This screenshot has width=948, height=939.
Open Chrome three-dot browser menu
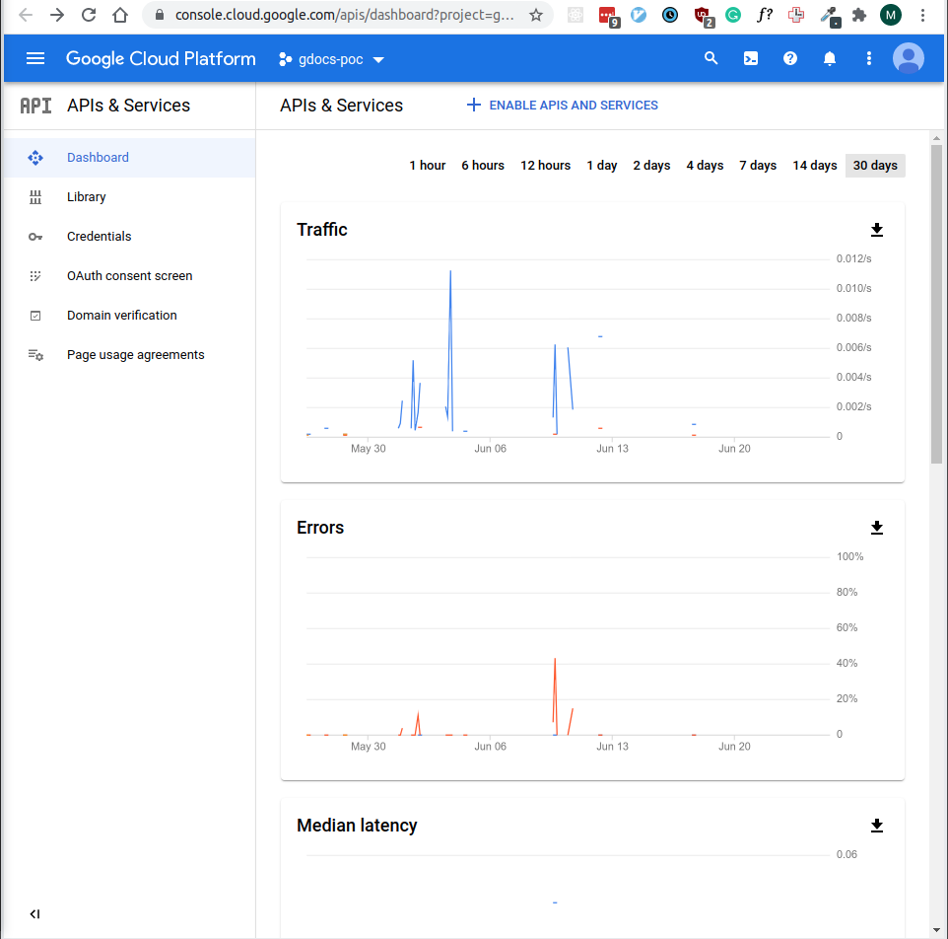tap(922, 15)
